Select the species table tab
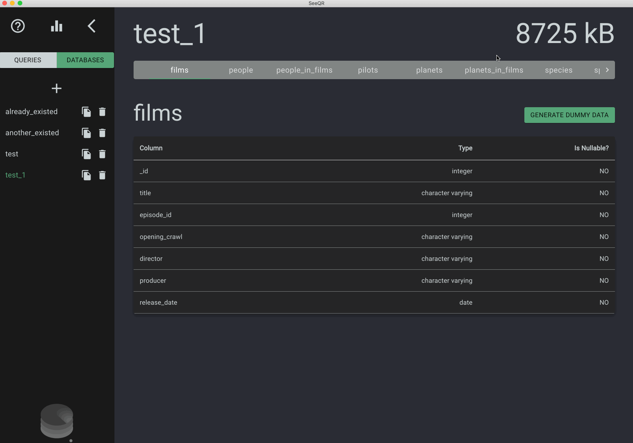This screenshot has height=443, width=633. (559, 70)
